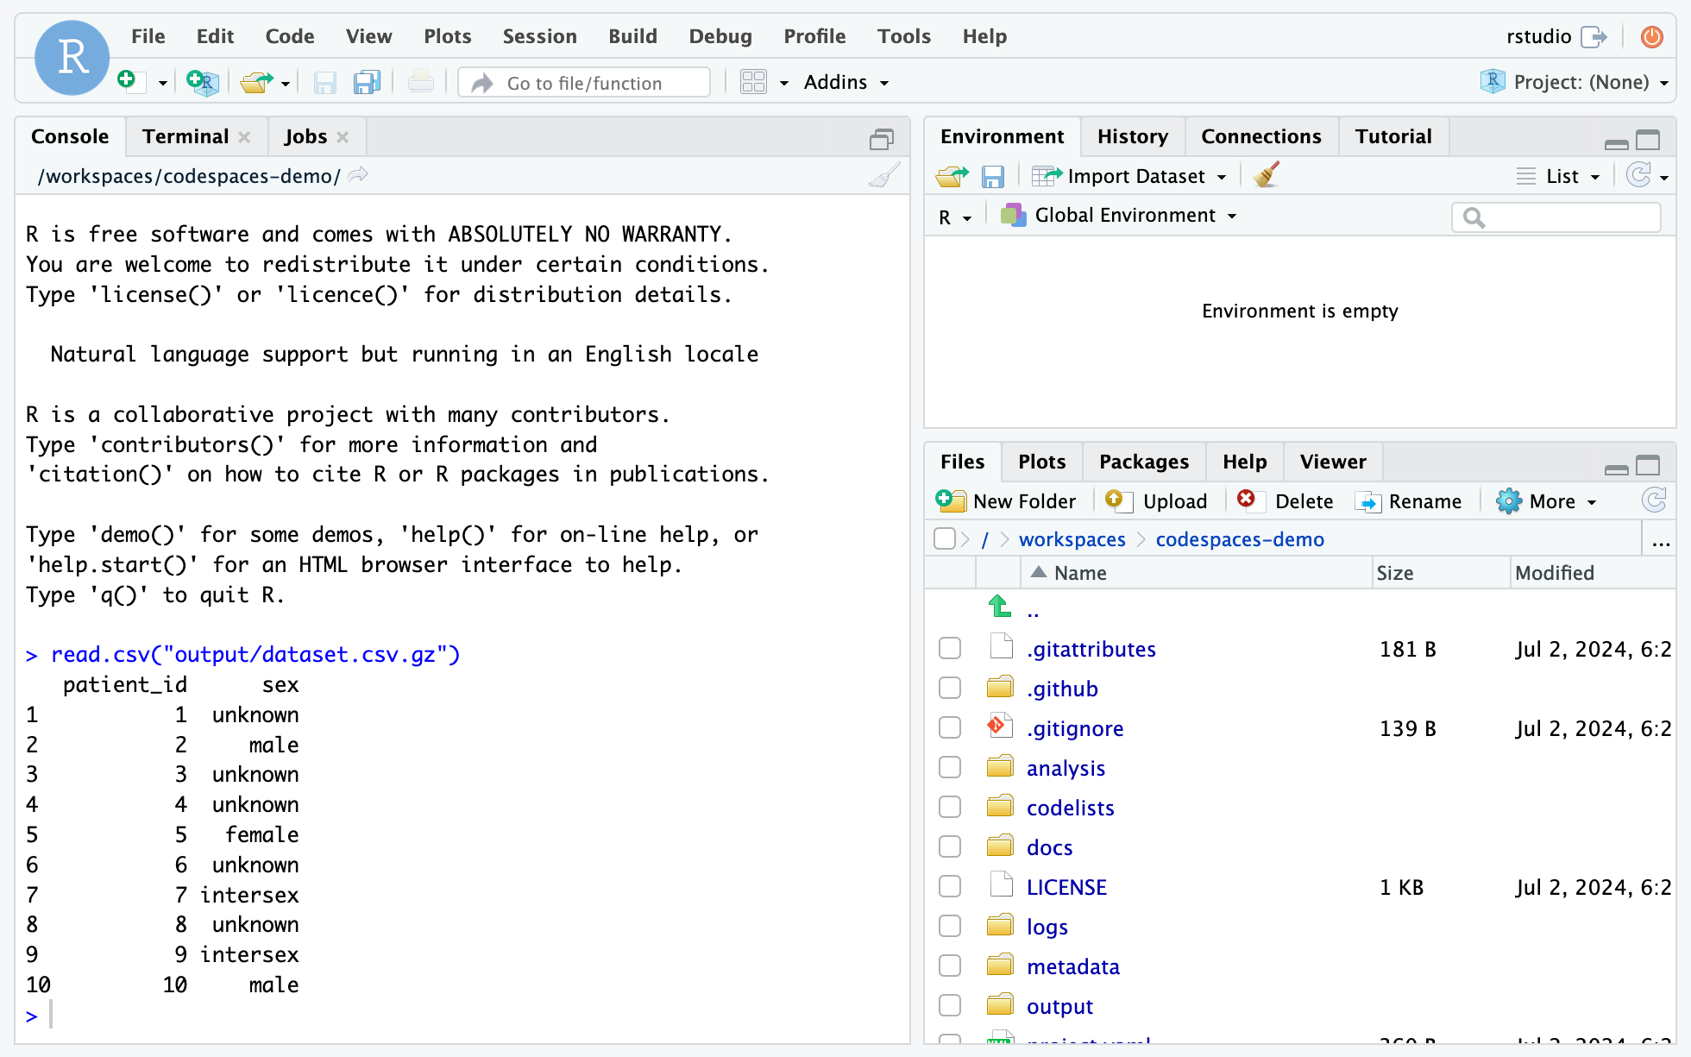The image size is (1691, 1057).
Task: Click the Print document icon in toolbar
Action: tap(420, 82)
